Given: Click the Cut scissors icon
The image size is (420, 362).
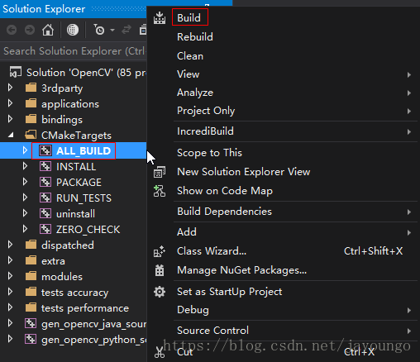Looking at the screenshot, I should coord(160,352).
